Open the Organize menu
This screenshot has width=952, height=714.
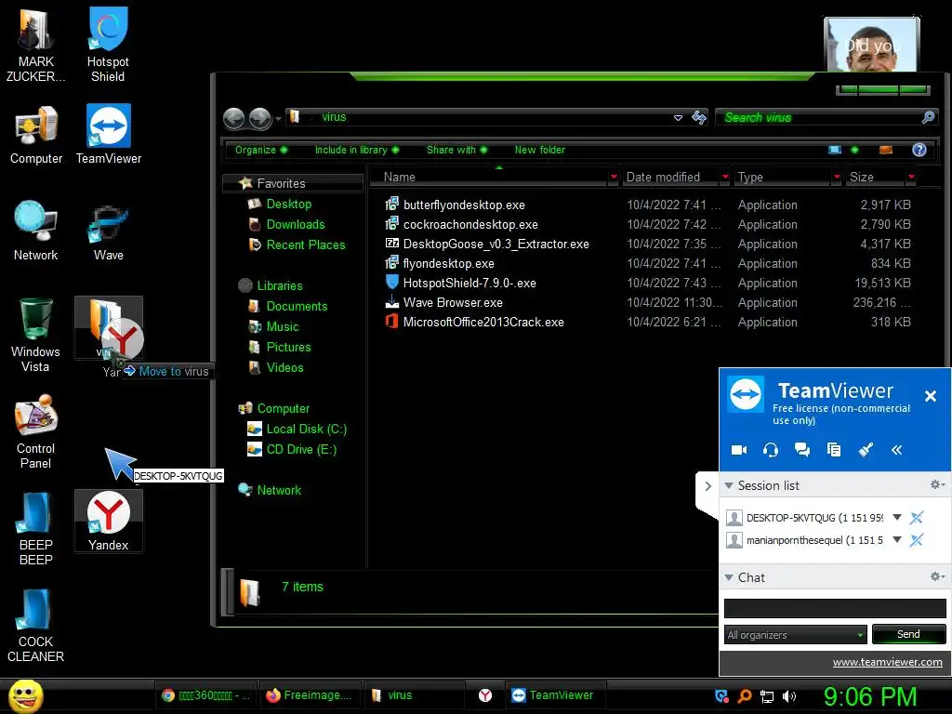pos(261,150)
